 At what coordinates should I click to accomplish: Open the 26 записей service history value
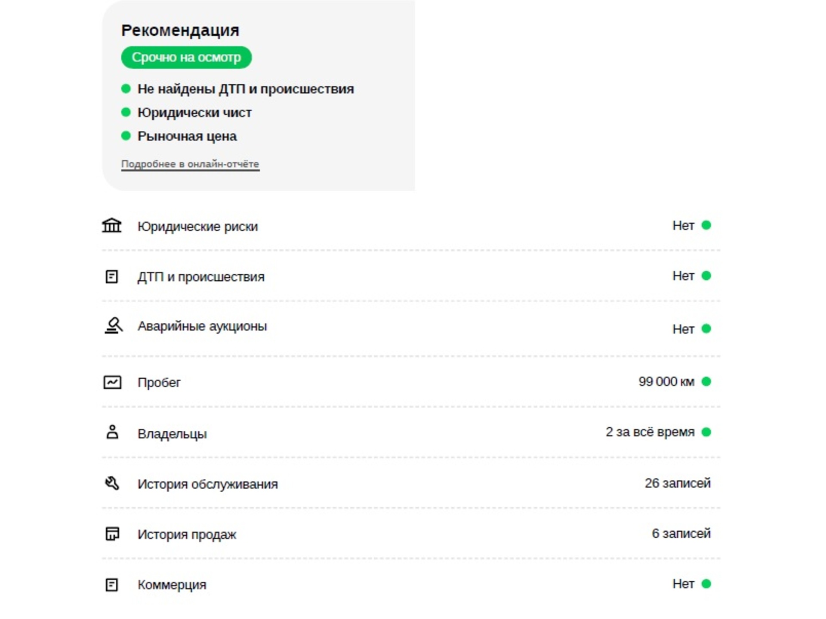pos(678,483)
